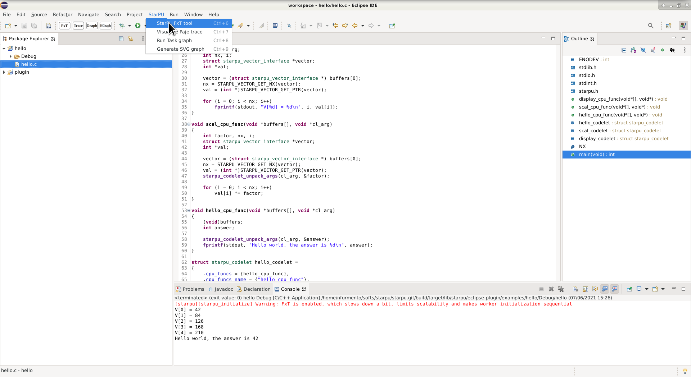Select Run Task graph menu entry
This screenshot has width=691, height=377.
(189, 40)
